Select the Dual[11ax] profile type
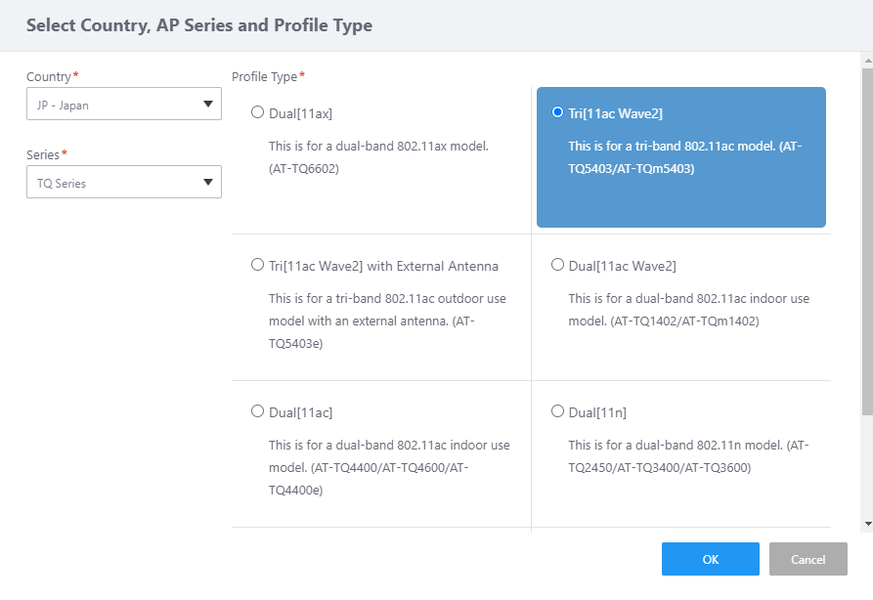The height and width of the screenshot is (600, 873). (258, 112)
